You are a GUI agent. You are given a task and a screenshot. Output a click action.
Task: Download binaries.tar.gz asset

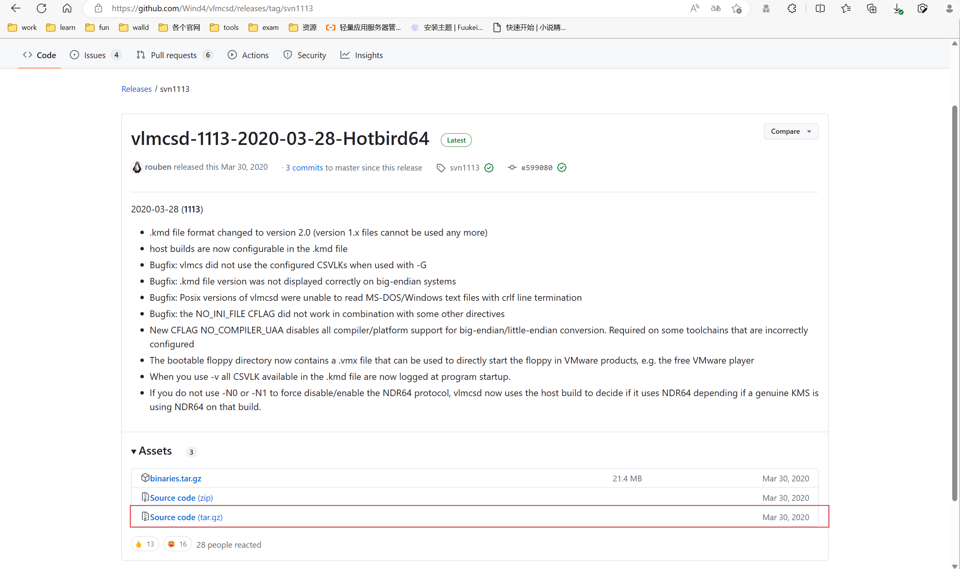[x=176, y=478]
